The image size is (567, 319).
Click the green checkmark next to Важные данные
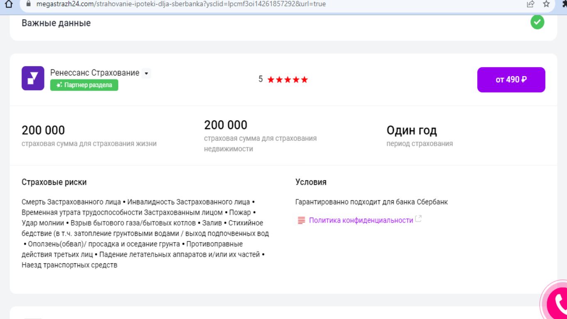pyautogui.click(x=537, y=22)
